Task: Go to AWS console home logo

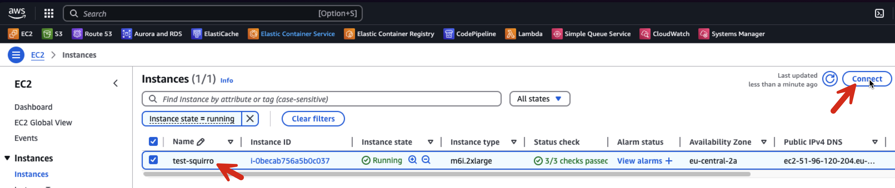Action: [x=17, y=14]
